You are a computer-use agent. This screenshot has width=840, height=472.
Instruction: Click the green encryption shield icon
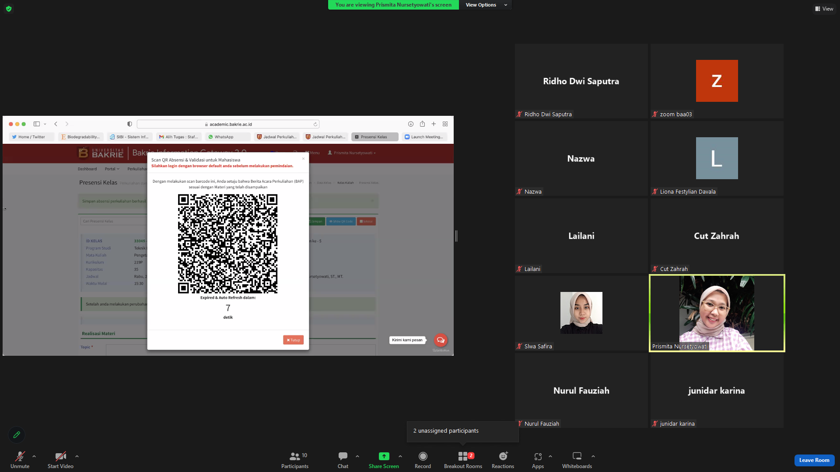[9, 9]
